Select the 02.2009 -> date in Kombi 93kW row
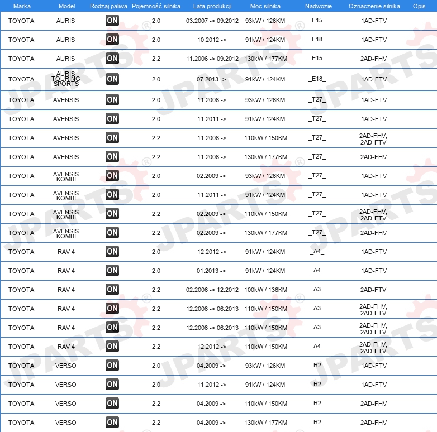 point(211,176)
